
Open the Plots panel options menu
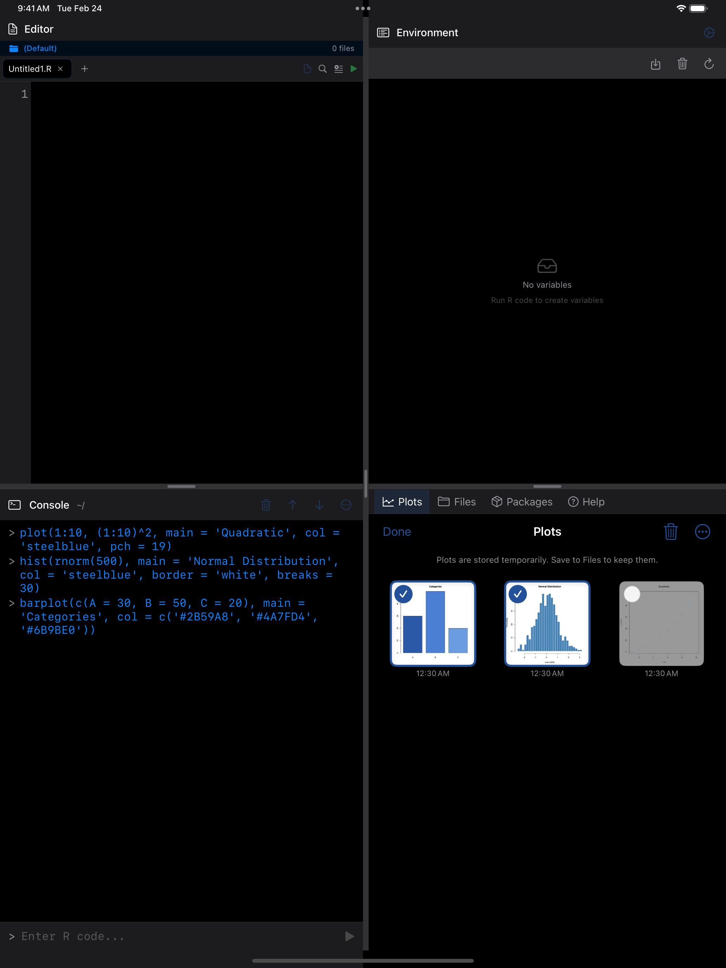pos(703,532)
